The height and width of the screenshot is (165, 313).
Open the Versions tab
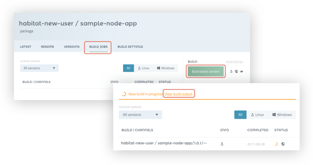[x=72, y=47]
